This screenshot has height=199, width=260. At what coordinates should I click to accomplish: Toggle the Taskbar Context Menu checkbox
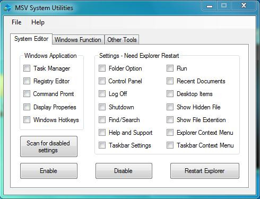170,145
